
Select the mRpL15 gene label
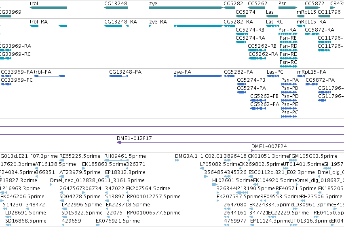click(x=306, y=12)
